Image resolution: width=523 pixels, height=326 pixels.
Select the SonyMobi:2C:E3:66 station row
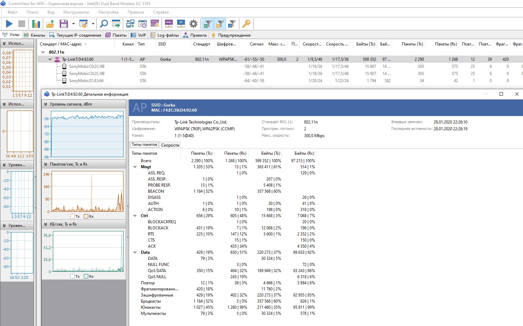coord(86,81)
